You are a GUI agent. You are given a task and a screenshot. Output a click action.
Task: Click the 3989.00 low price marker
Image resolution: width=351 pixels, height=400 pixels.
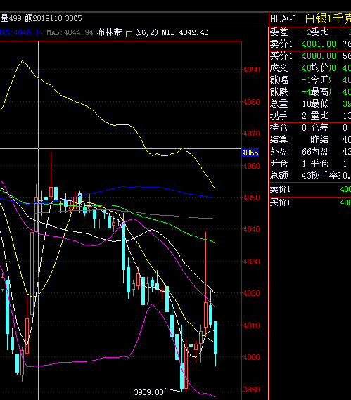tap(148, 392)
